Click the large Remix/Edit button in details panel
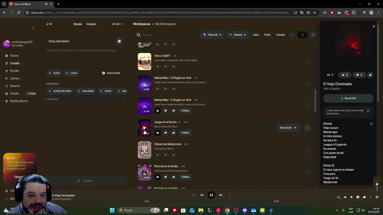 pyautogui.click(x=348, y=98)
